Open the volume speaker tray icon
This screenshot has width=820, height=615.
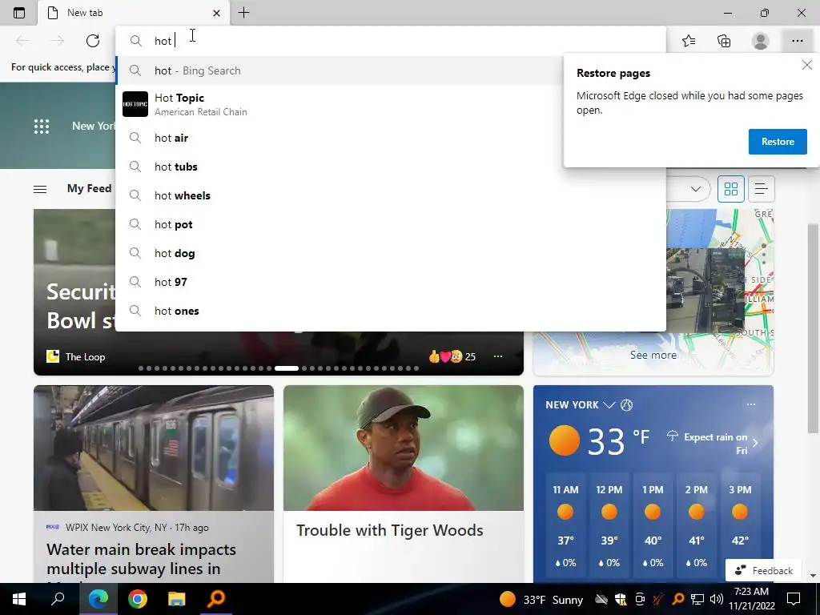coord(717,599)
